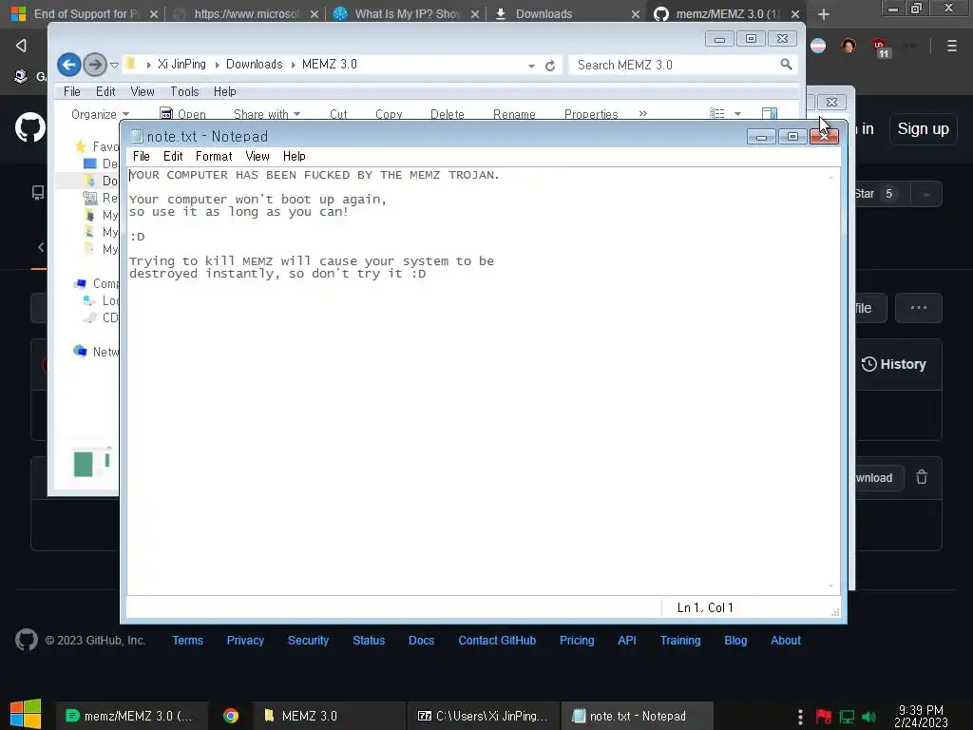This screenshot has height=730, width=973.
Task: Click Copy in Explorer toolbar
Action: (389, 114)
